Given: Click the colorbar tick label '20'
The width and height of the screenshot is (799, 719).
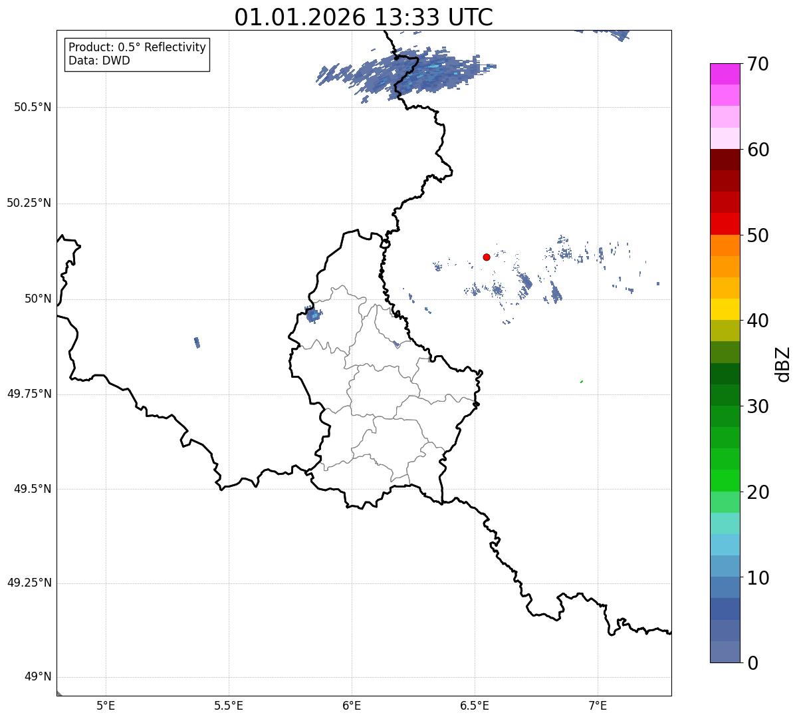Looking at the screenshot, I should (x=758, y=492).
